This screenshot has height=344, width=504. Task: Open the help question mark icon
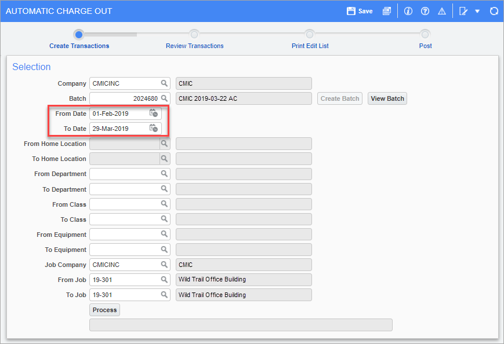pyautogui.click(x=425, y=11)
